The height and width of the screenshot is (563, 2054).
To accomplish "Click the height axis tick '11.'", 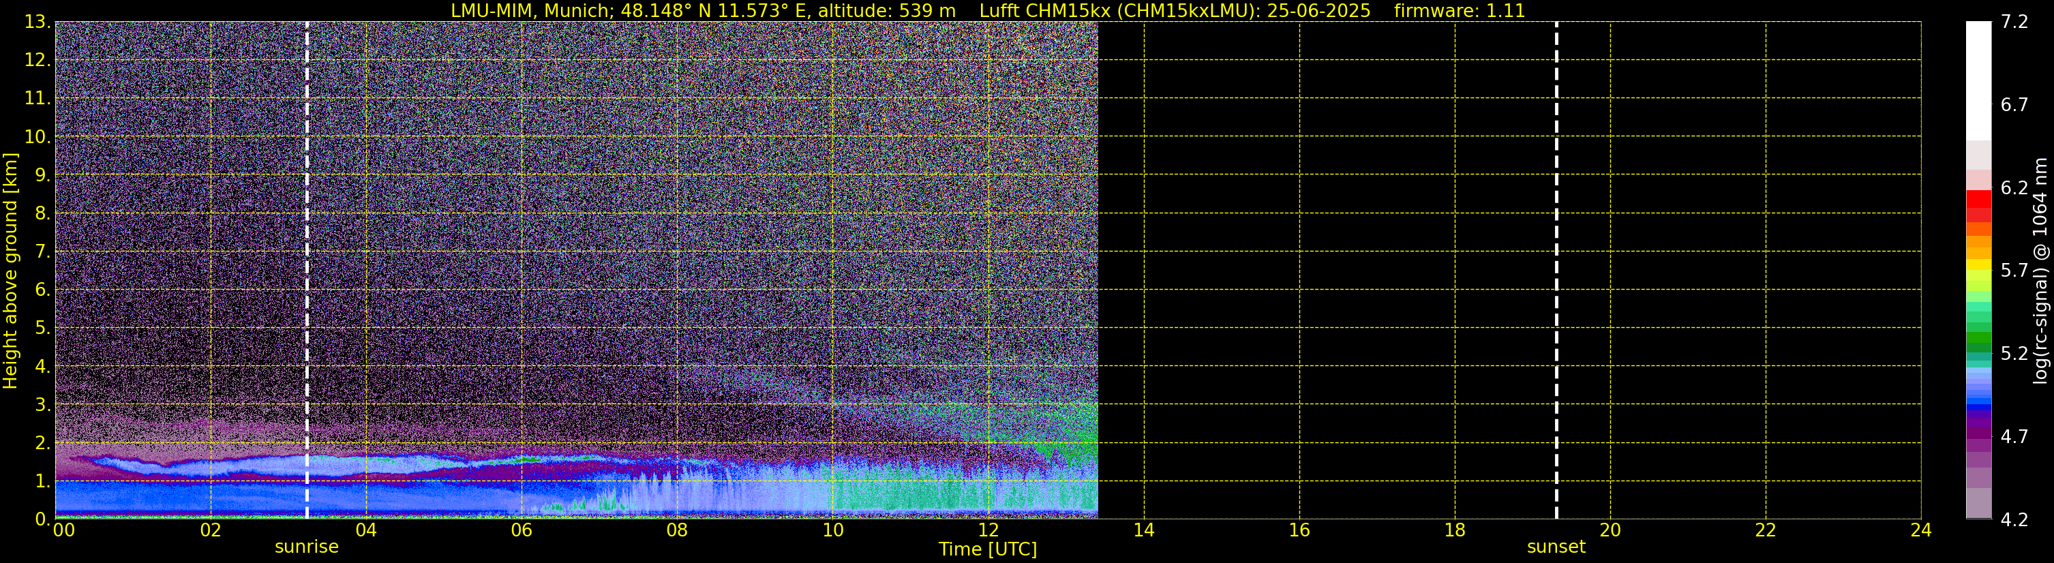I will tap(37, 98).
